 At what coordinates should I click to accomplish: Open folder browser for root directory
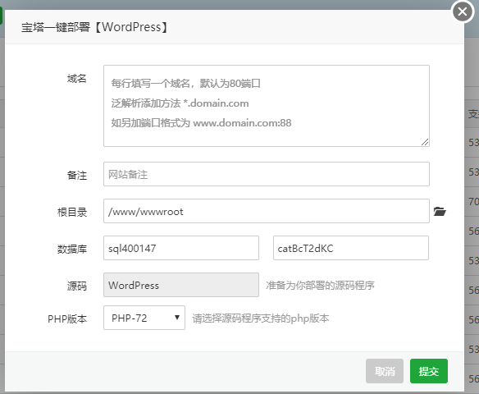point(440,211)
